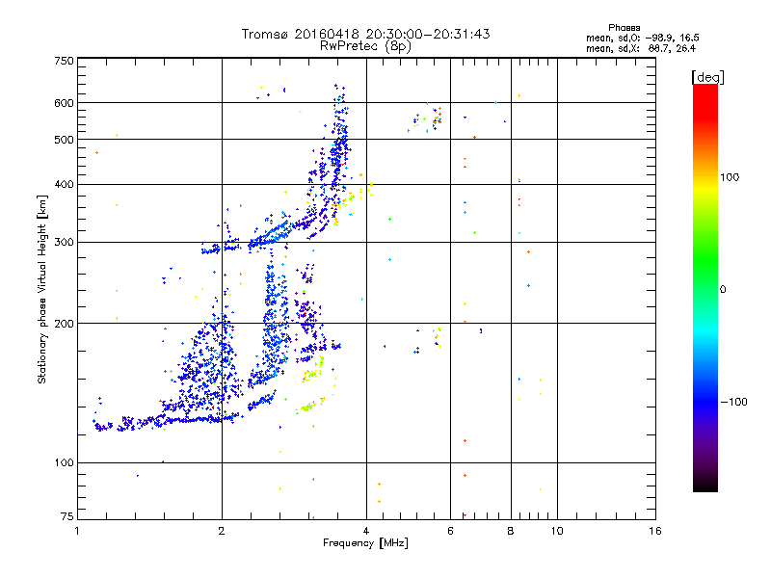This screenshot has height=578, width=771.
Task: Click the y-axis tick label '300'
Action: tap(64, 243)
